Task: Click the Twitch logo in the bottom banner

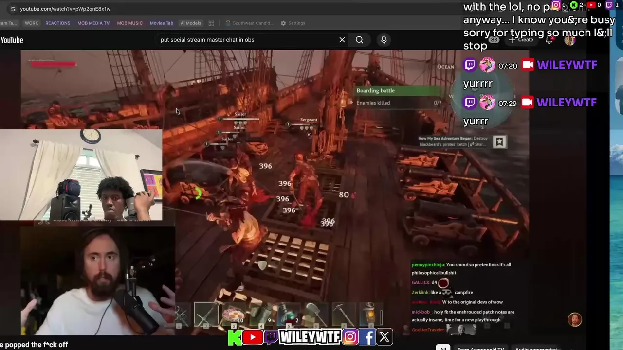Action: pos(271,336)
